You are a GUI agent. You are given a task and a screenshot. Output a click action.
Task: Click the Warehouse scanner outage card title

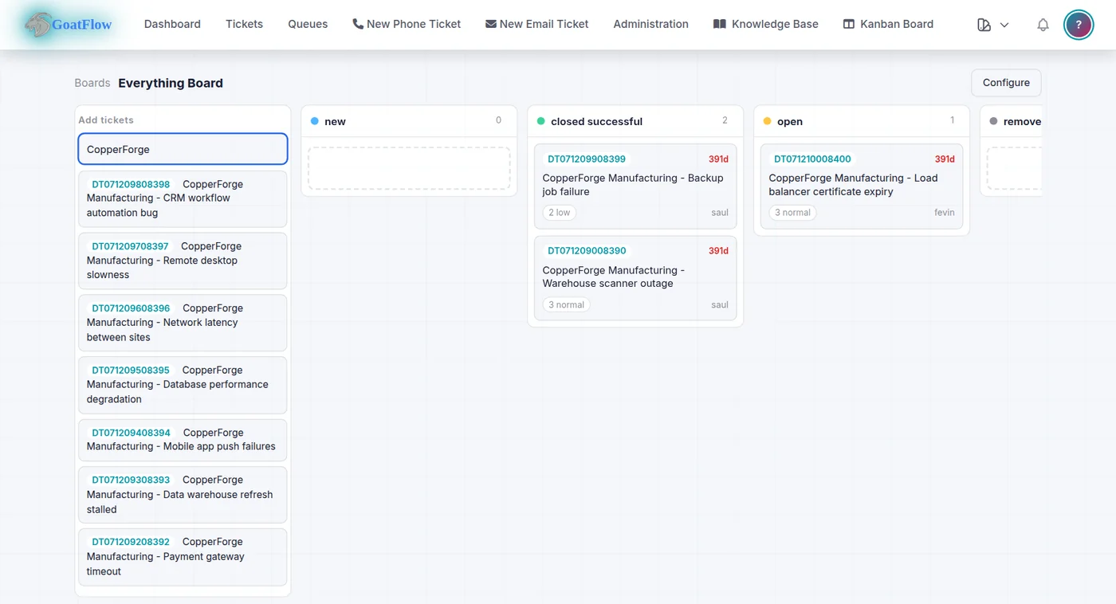click(x=614, y=277)
